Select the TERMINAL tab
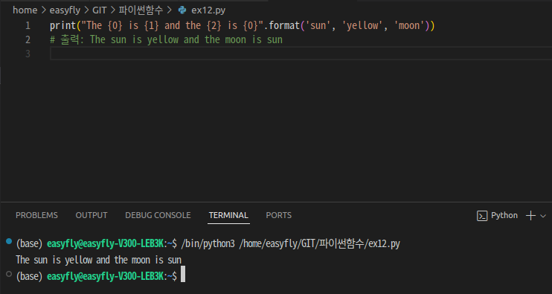 pos(228,215)
